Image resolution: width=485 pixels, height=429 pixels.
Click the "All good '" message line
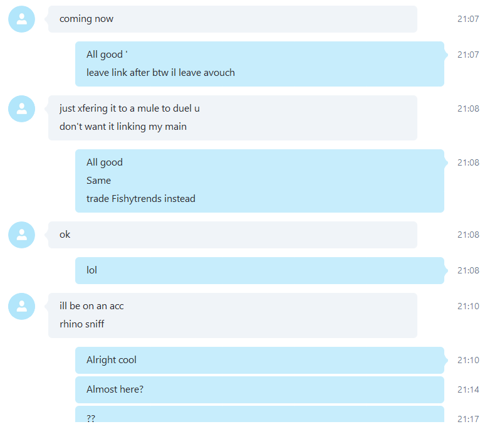(107, 55)
